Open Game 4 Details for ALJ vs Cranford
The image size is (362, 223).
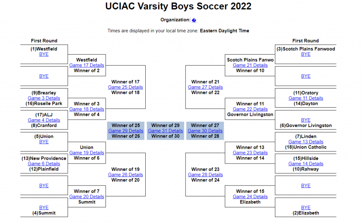(x=44, y=120)
